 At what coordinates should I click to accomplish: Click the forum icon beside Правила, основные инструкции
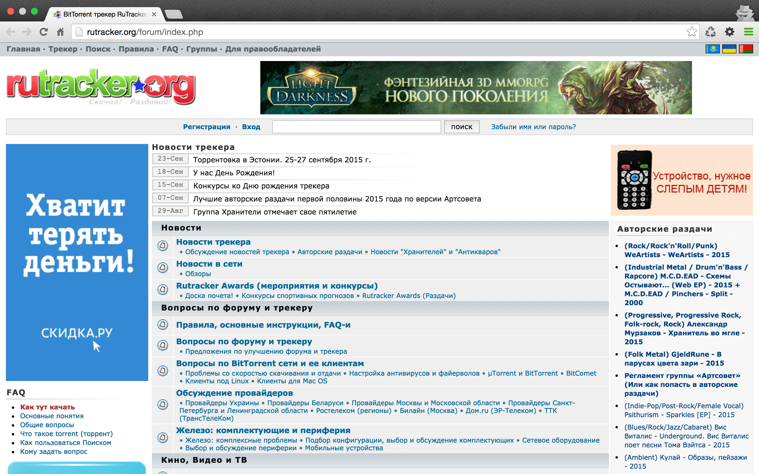point(162,324)
